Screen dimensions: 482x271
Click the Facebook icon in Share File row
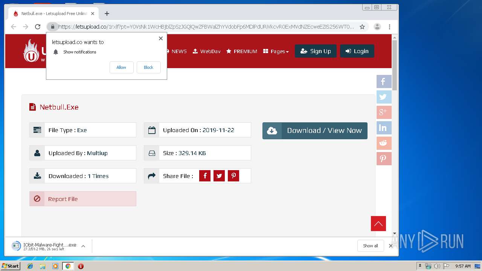pyautogui.click(x=205, y=176)
